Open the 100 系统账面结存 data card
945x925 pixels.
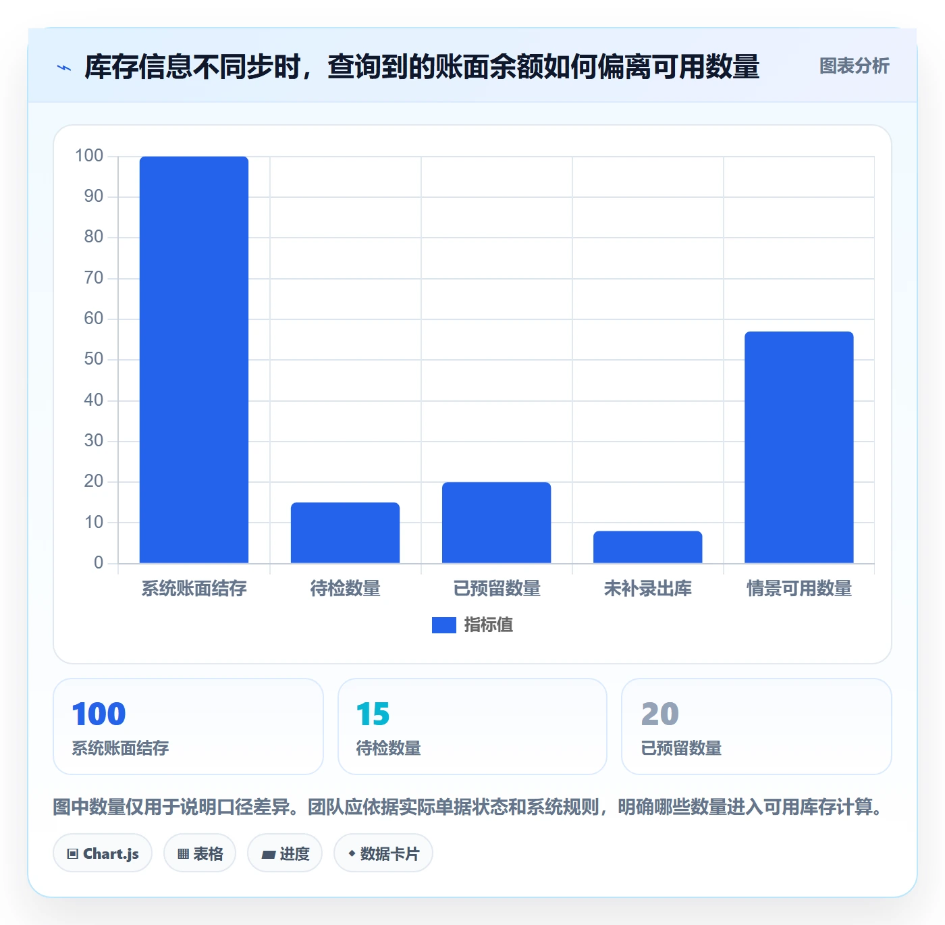pos(188,726)
